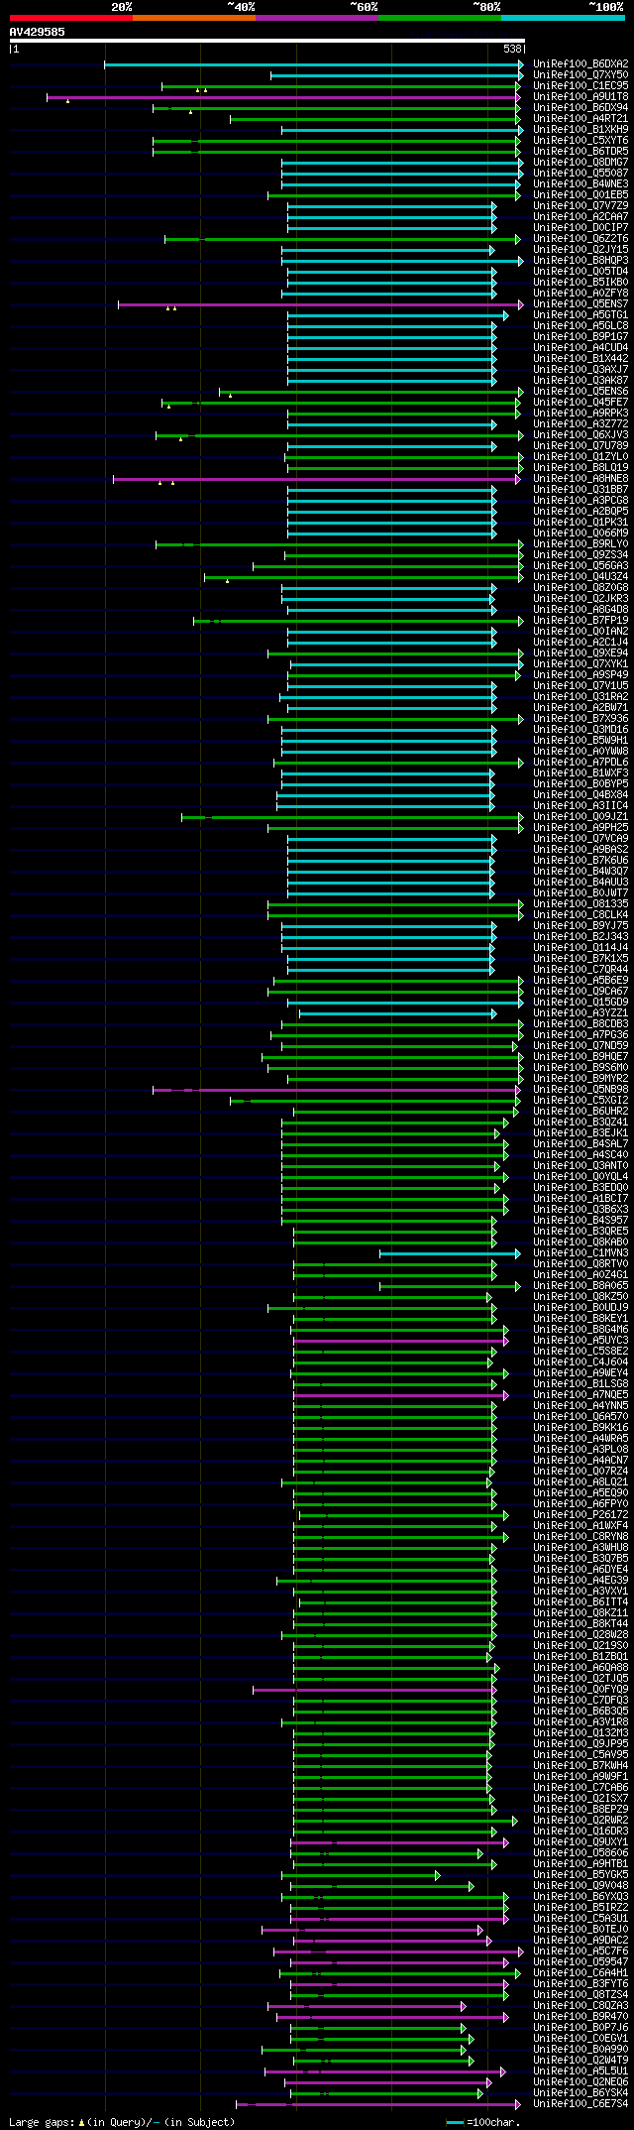
Task: Select hit label UniRef100_B9P1G7
Action: 581,337
